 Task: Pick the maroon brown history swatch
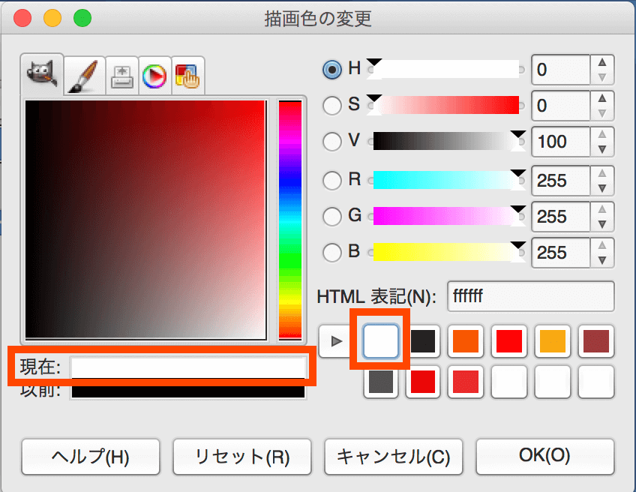coord(595,341)
